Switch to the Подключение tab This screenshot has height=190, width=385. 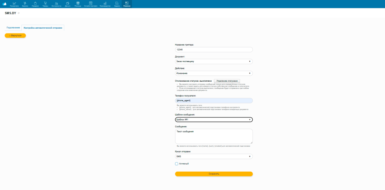[x=13, y=28]
